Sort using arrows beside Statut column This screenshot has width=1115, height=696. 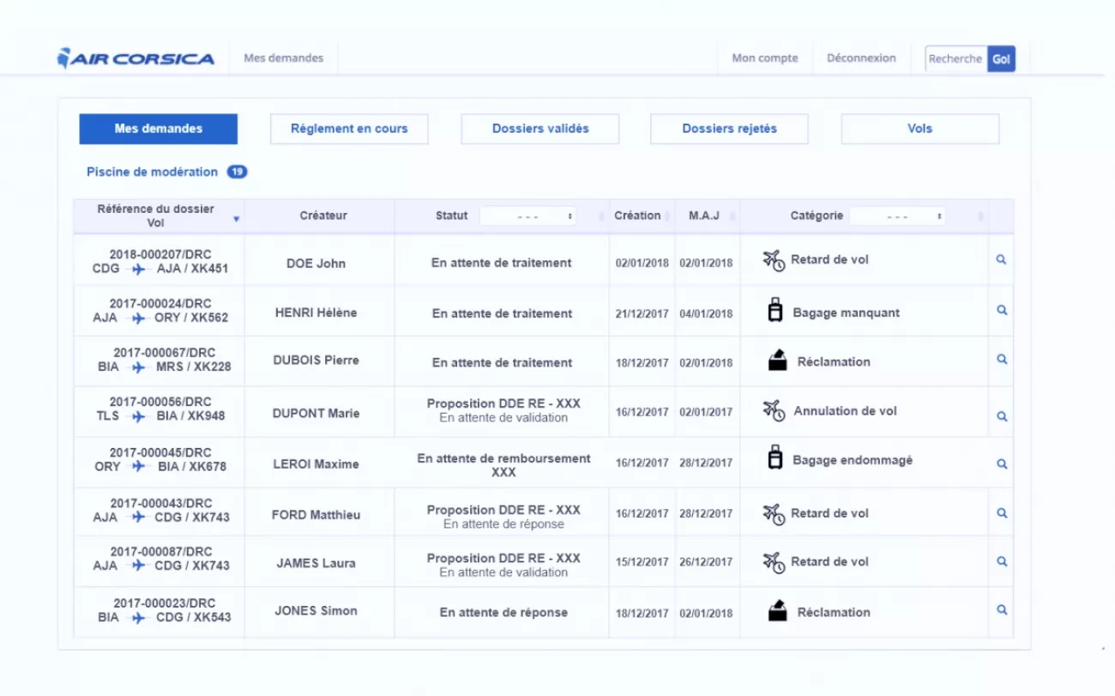pyautogui.click(x=600, y=217)
